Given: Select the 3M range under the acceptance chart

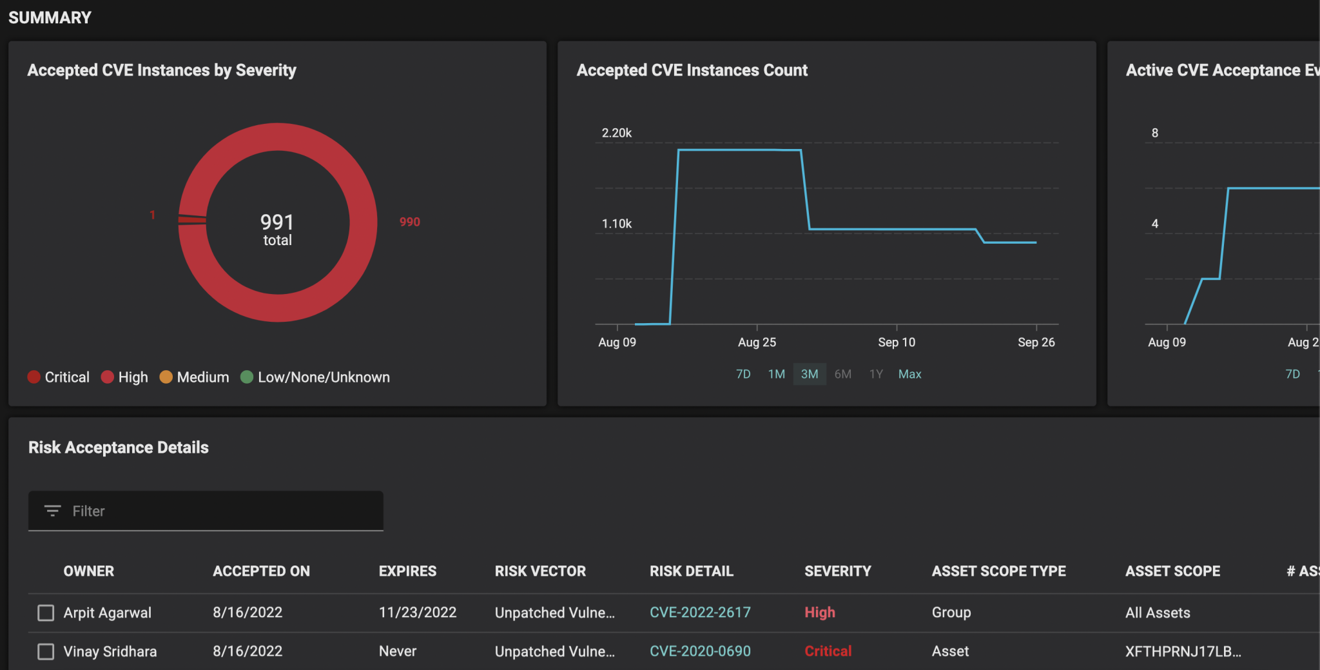Looking at the screenshot, I should click(810, 374).
